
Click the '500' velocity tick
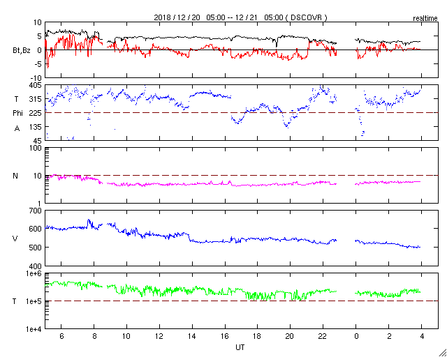tap(36, 248)
